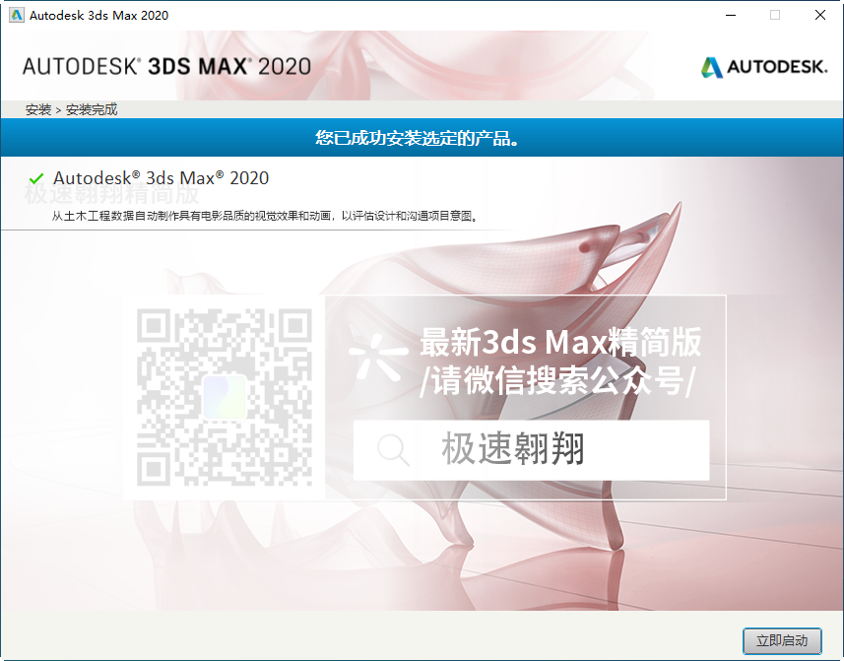Viewport: 844px width, 661px height.
Task: Select the 安装完成 breadcrumb item
Action: (x=92, y=109)
